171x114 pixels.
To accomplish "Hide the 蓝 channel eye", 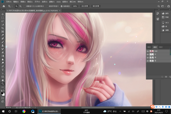I will pos(148,61).
